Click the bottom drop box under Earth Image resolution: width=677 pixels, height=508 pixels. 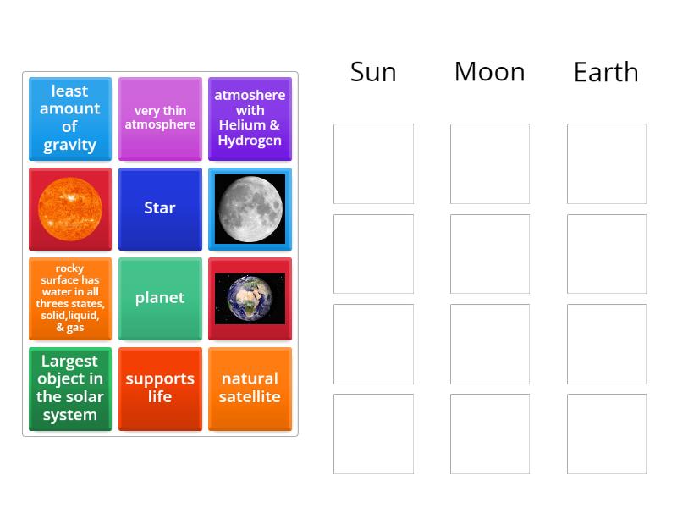[606, 433]
